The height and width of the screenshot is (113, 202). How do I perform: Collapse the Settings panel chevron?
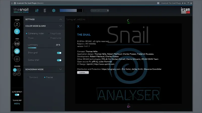(61, 20)
